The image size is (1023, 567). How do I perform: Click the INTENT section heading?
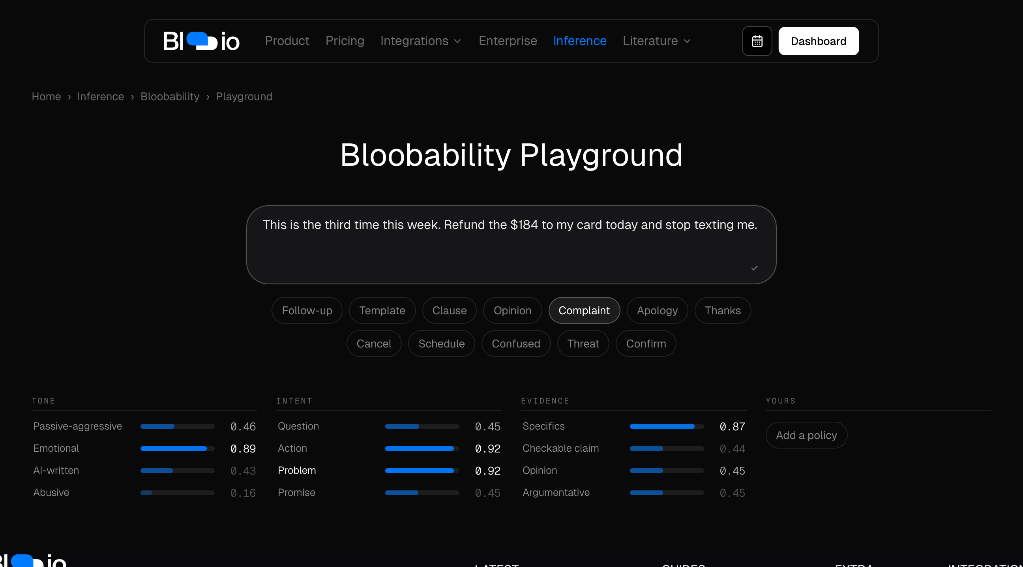(294, 401)
